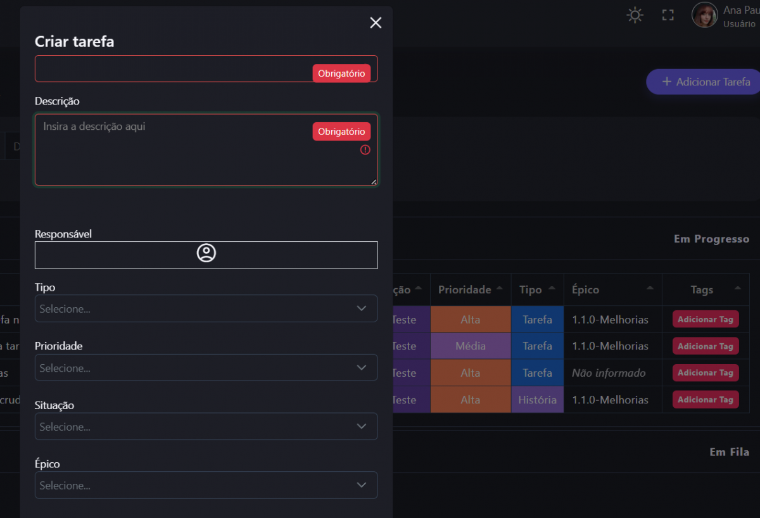The width and height of the screenshot is (760, 518).
Task: Toggle the light/dark theme sun icon
Action: pos(635,15)
